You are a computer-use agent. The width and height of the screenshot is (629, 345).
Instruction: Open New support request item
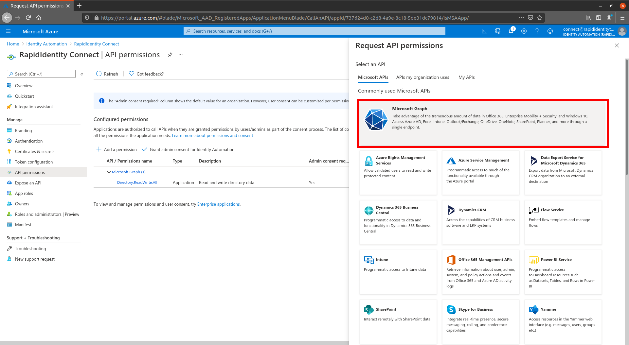[44, 259]
